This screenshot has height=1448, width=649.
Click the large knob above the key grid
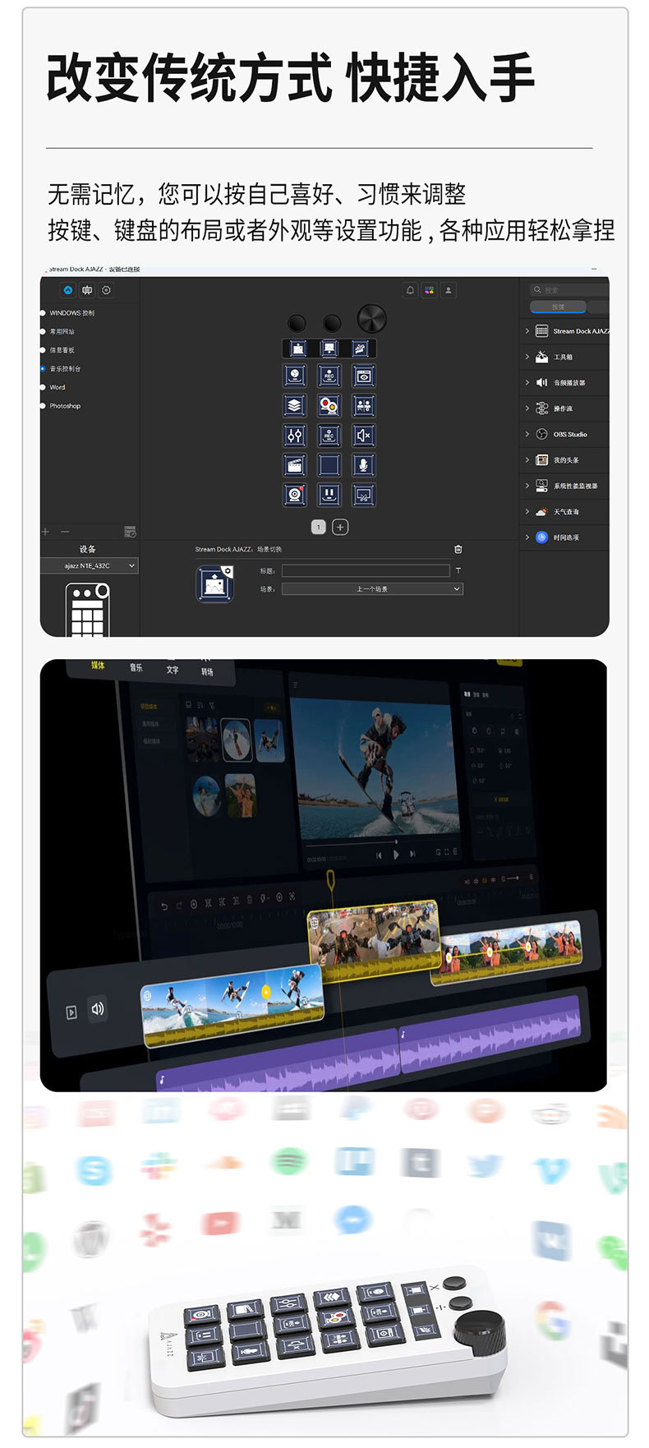coord(371,318)
